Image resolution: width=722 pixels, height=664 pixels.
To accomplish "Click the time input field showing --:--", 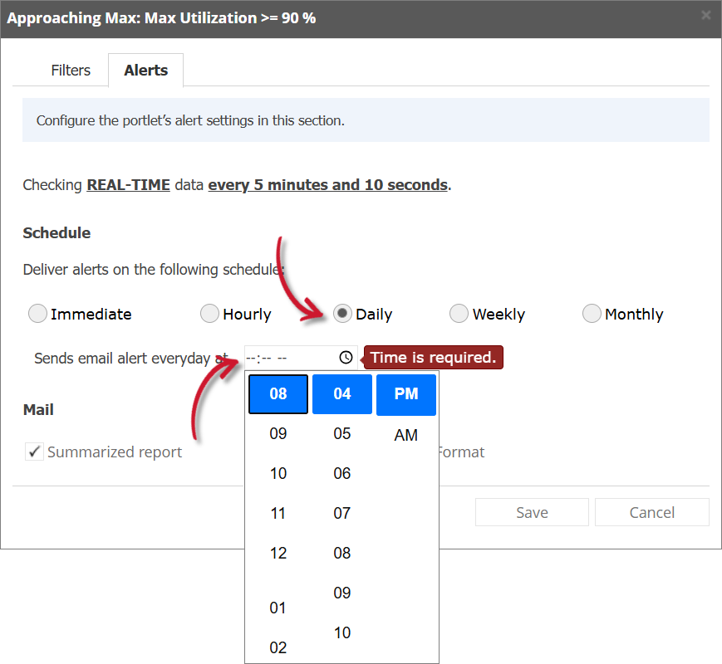I will coord(282,357).
